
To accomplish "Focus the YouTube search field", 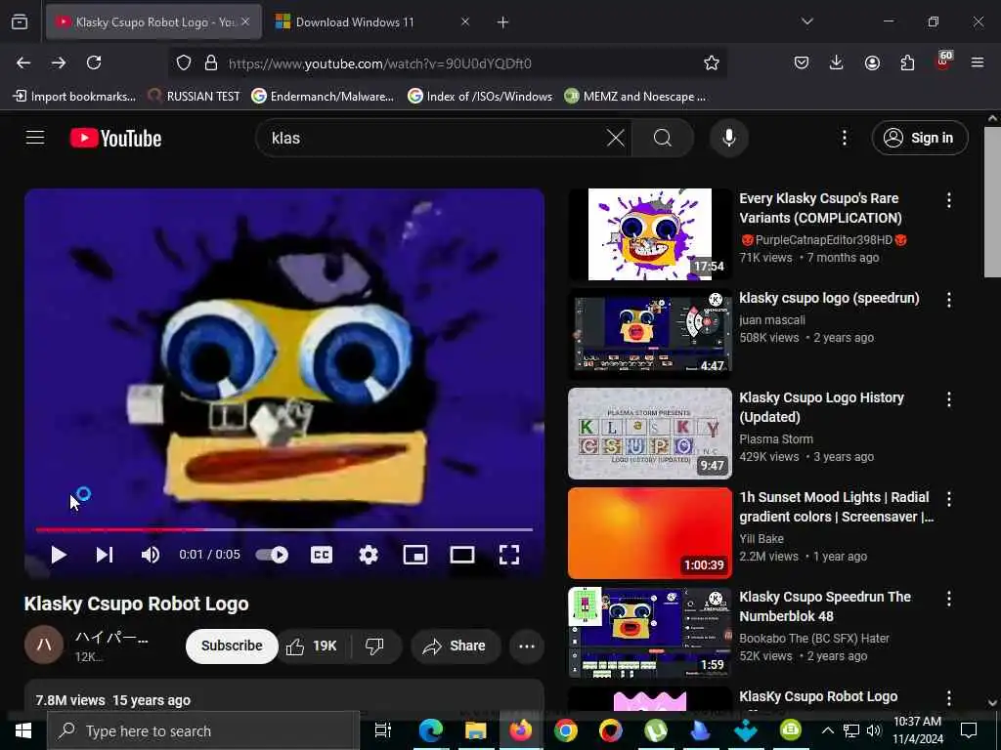I will (434, 138).
